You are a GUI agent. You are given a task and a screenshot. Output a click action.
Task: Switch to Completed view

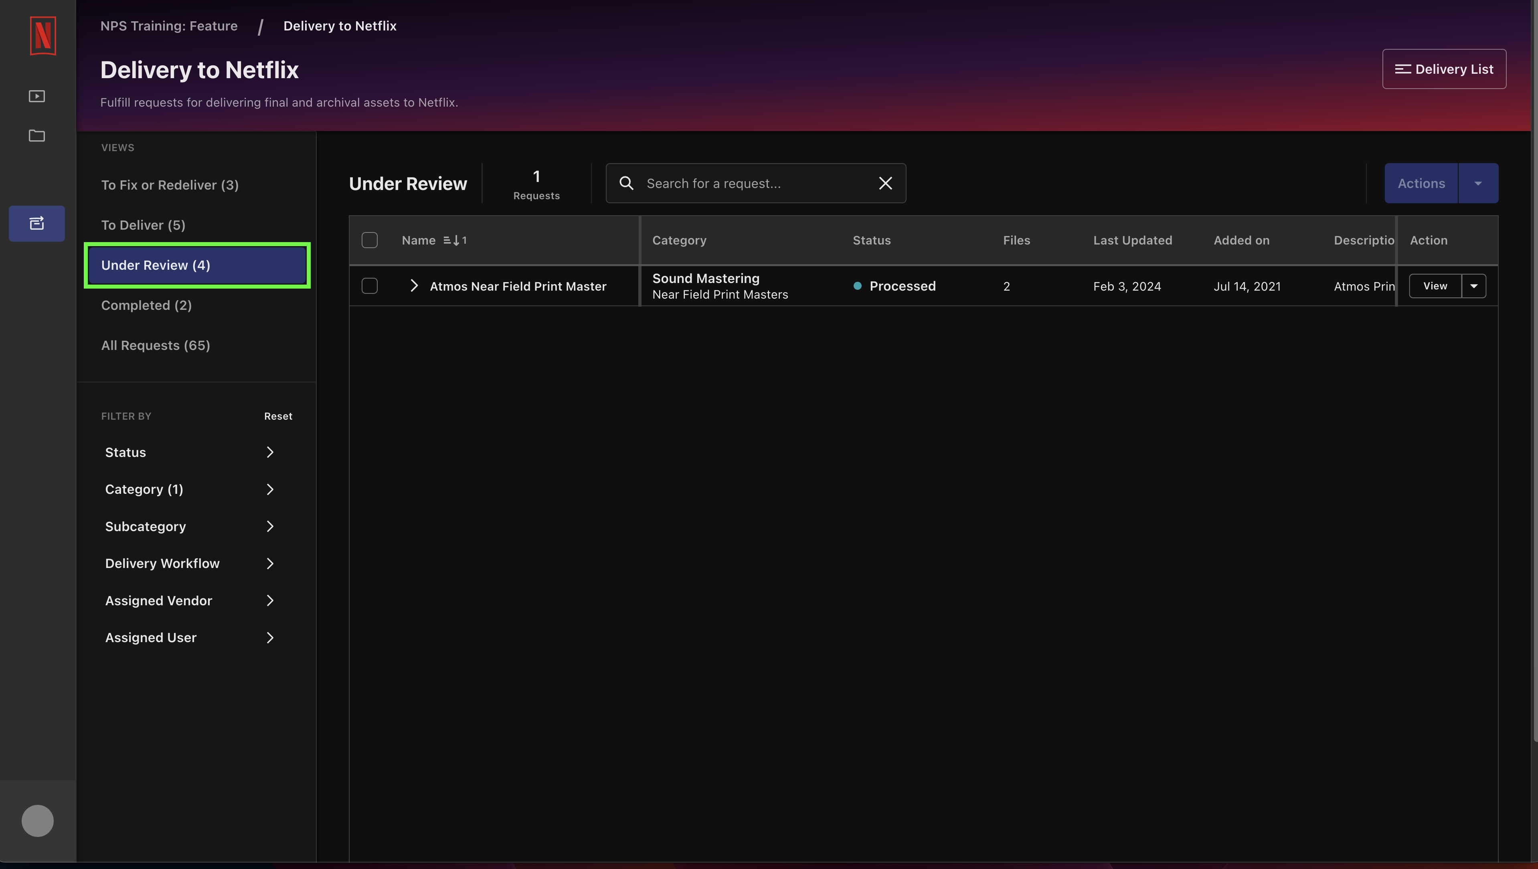pyautogui.click(x=146, y=305)
